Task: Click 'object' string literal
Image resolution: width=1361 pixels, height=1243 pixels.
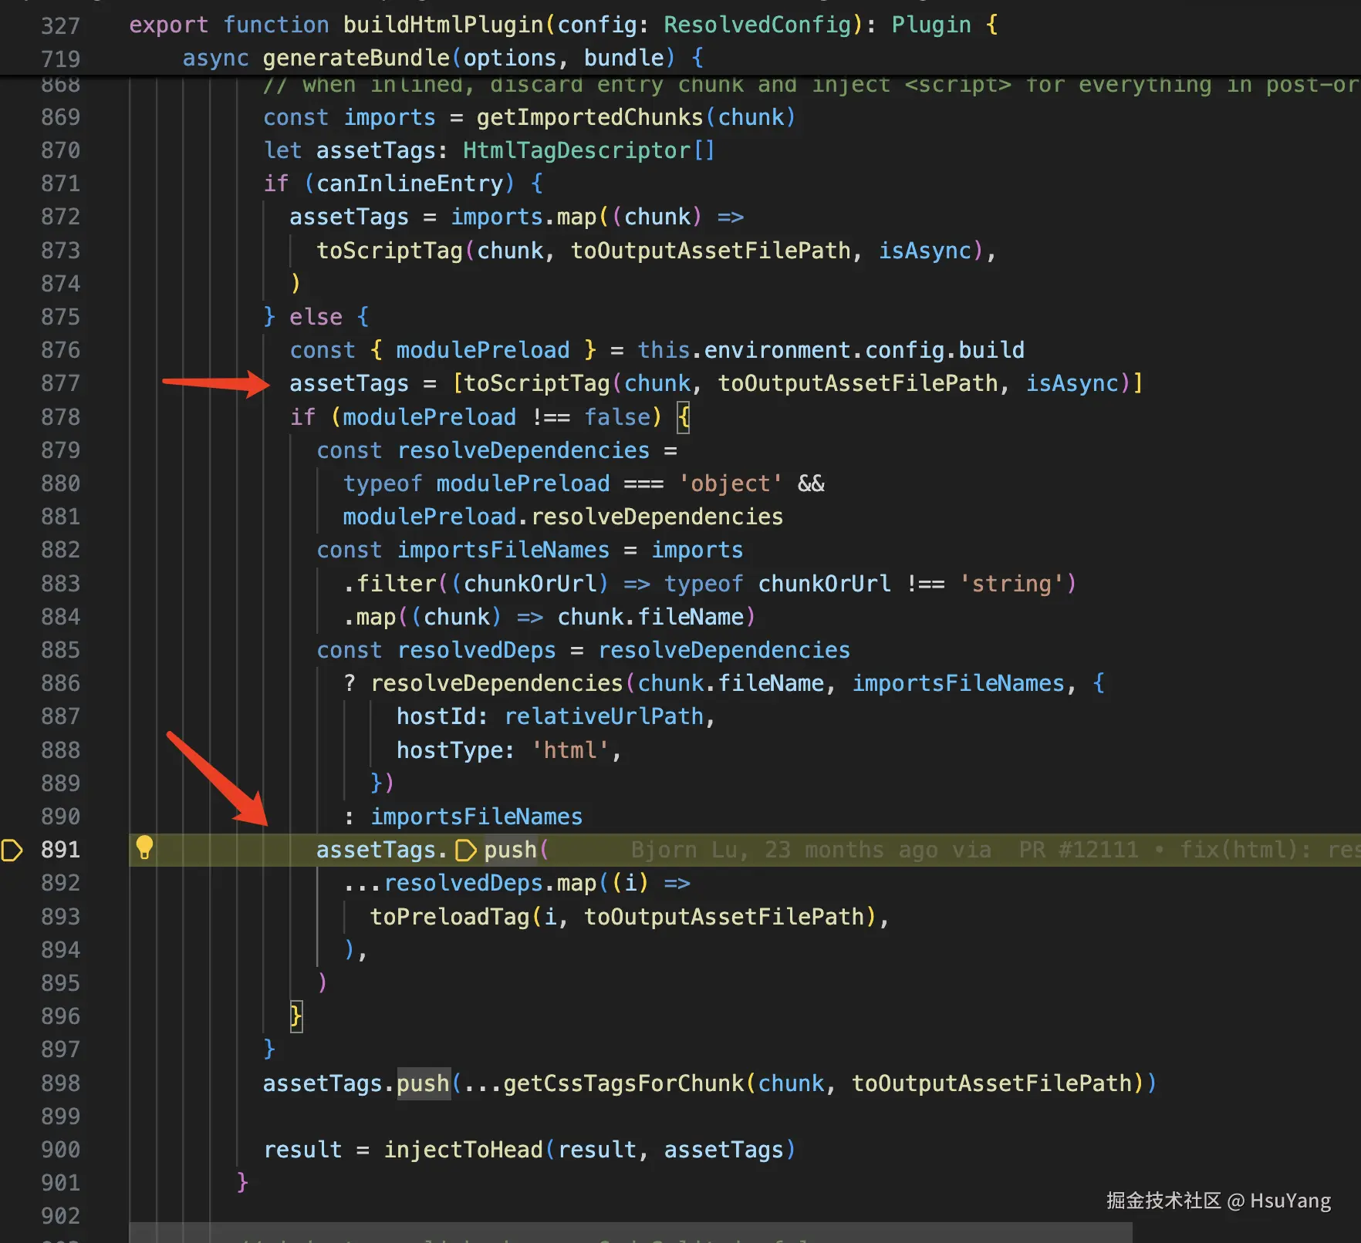Action: coord(730,483)
